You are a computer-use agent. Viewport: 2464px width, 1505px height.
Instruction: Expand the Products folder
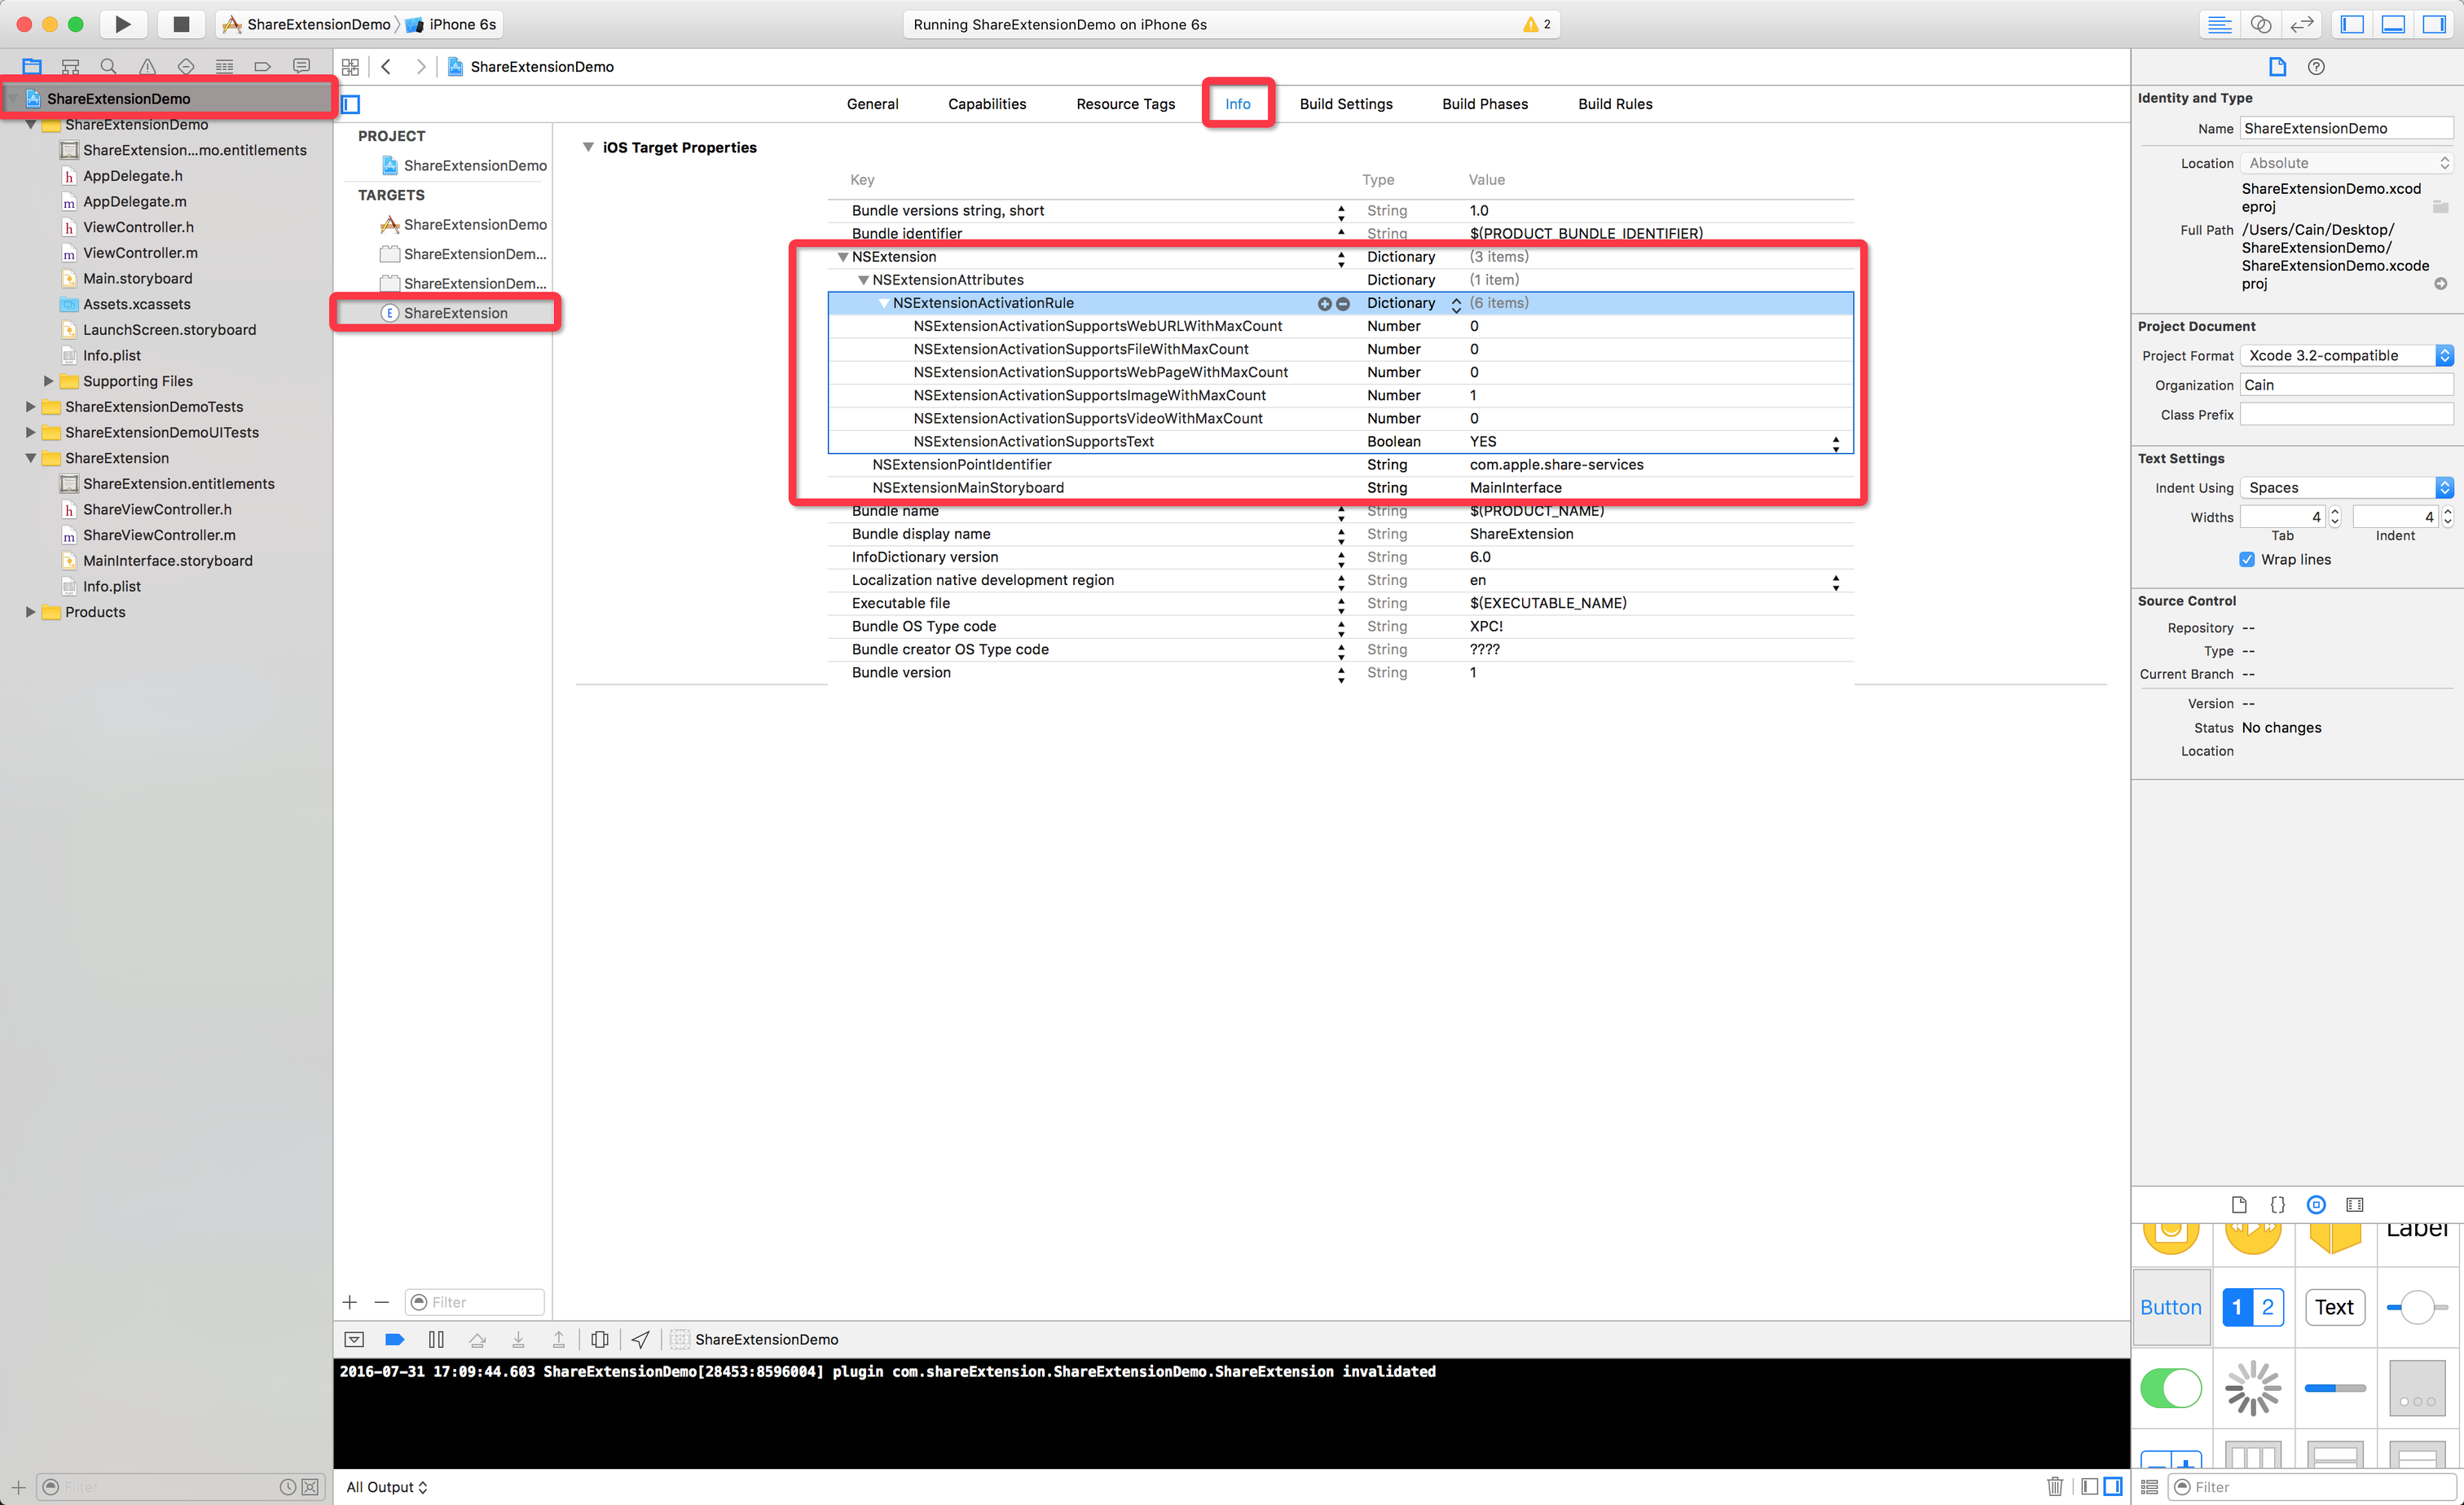click(x=31, y=612)
